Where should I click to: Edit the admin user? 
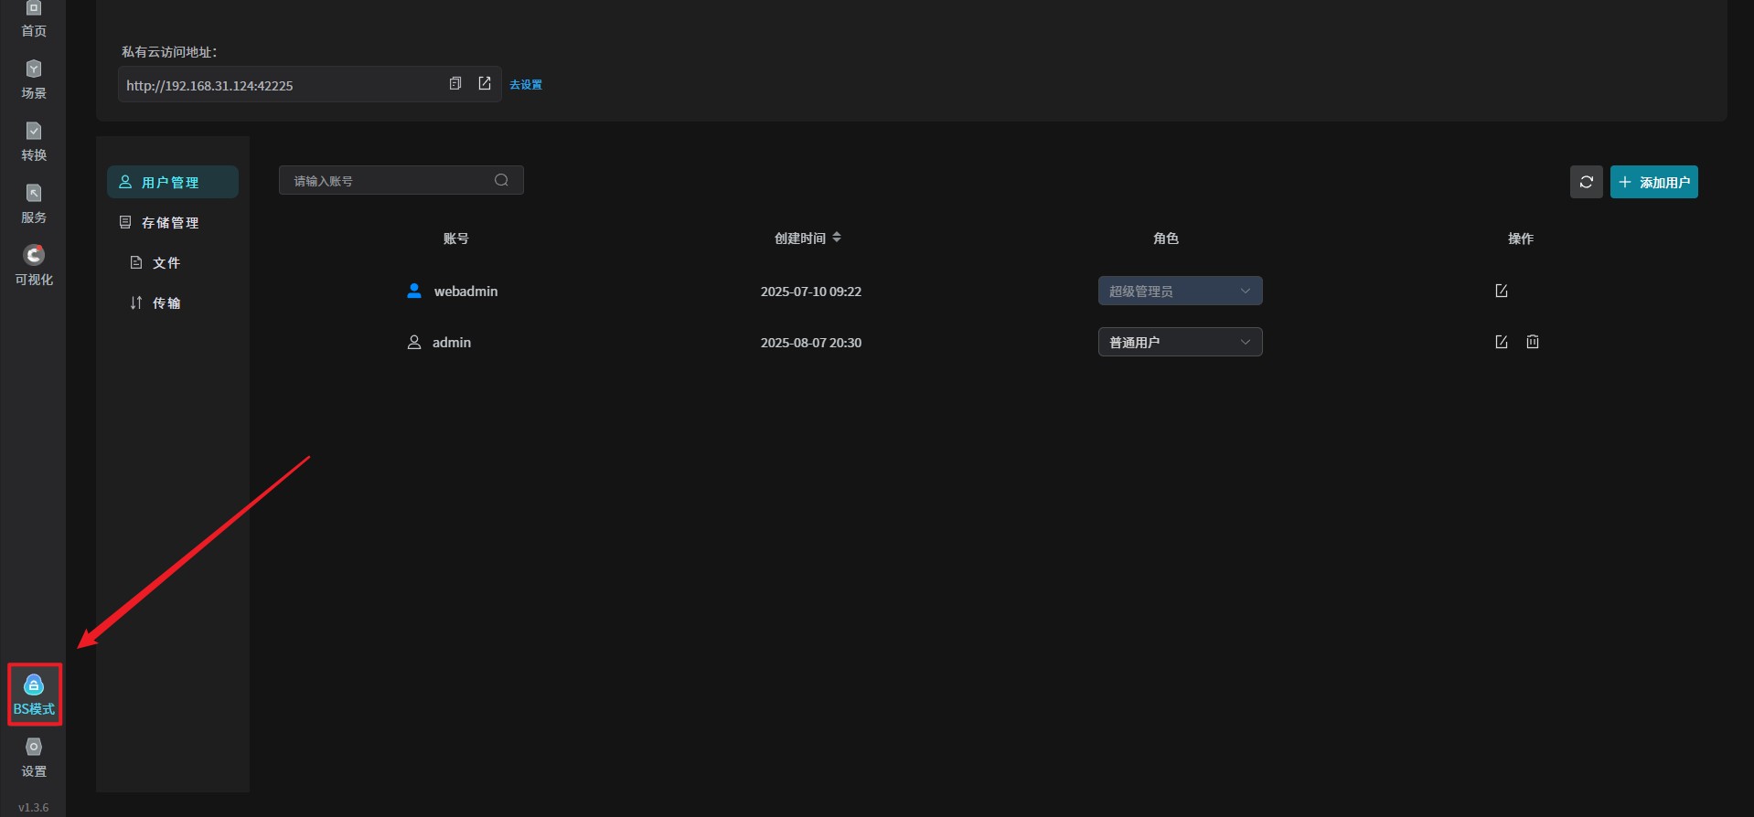[1501, 342]
